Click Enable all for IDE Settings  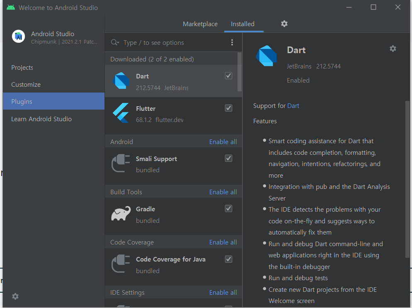(223, 293)
